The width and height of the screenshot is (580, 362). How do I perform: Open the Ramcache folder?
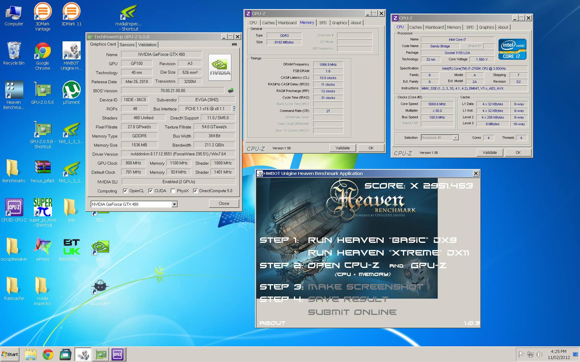tap(14, 289)
